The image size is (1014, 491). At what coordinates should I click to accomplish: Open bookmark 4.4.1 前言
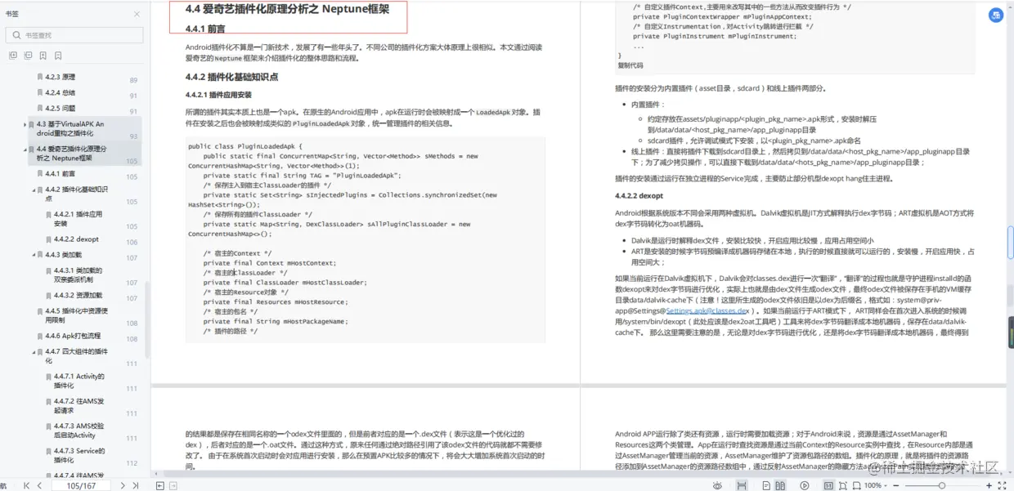pyautogui.click(x=61, y=174)
